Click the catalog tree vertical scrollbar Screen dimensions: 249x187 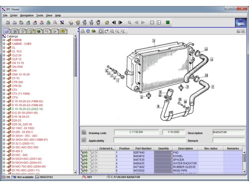[x=75, y=104]
